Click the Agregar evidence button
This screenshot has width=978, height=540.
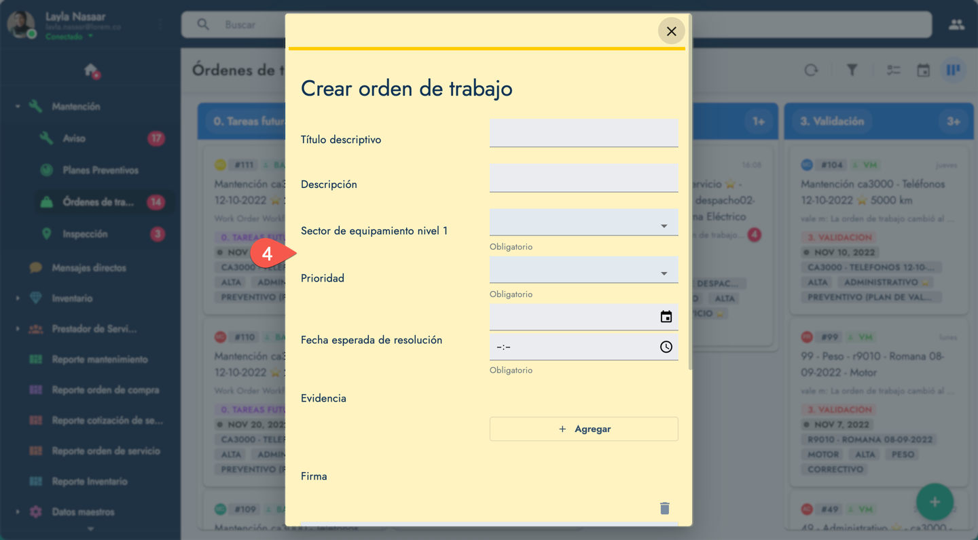click(x=583, y=429)
